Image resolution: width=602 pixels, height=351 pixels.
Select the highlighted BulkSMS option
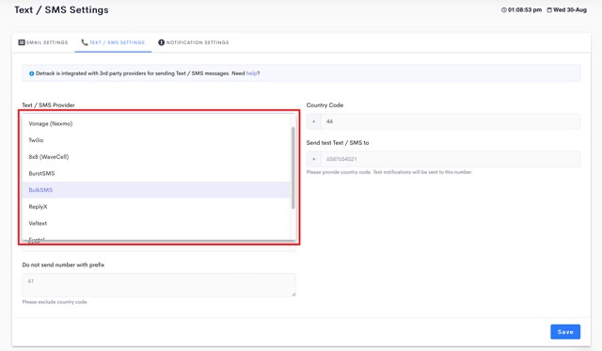click(156, 190)
